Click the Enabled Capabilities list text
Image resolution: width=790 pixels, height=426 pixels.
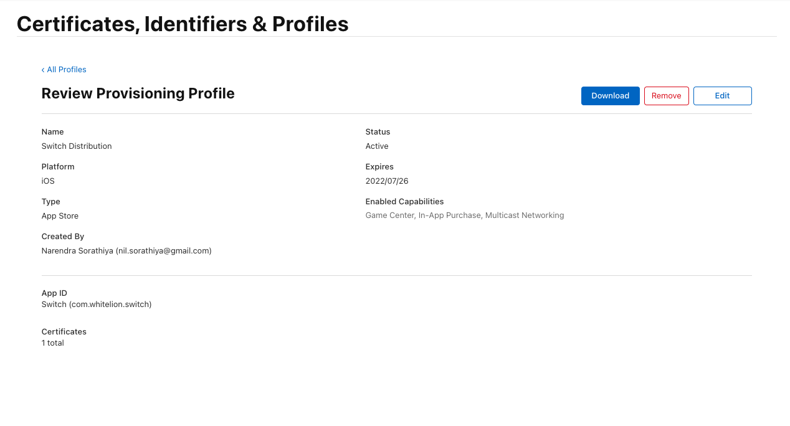[x=464, y=215]
